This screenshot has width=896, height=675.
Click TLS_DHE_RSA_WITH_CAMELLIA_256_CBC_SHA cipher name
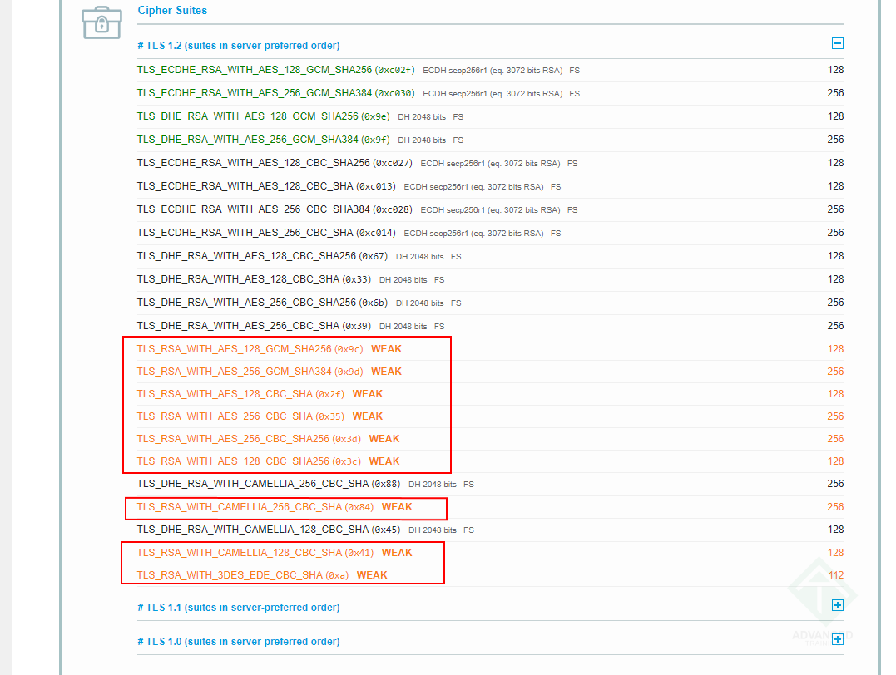(253, 484)
